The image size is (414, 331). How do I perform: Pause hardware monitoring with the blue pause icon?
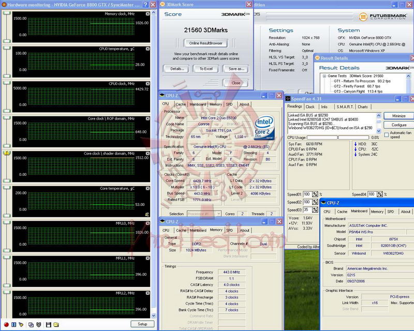coord(13,324)
